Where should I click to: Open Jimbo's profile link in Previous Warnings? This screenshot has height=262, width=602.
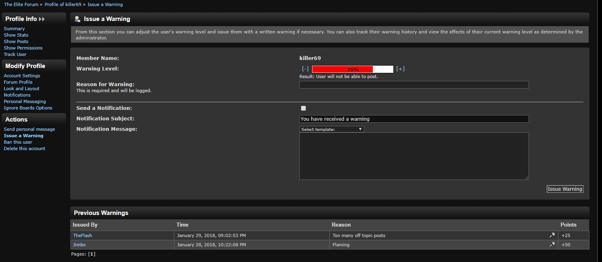tap(79, 245)
